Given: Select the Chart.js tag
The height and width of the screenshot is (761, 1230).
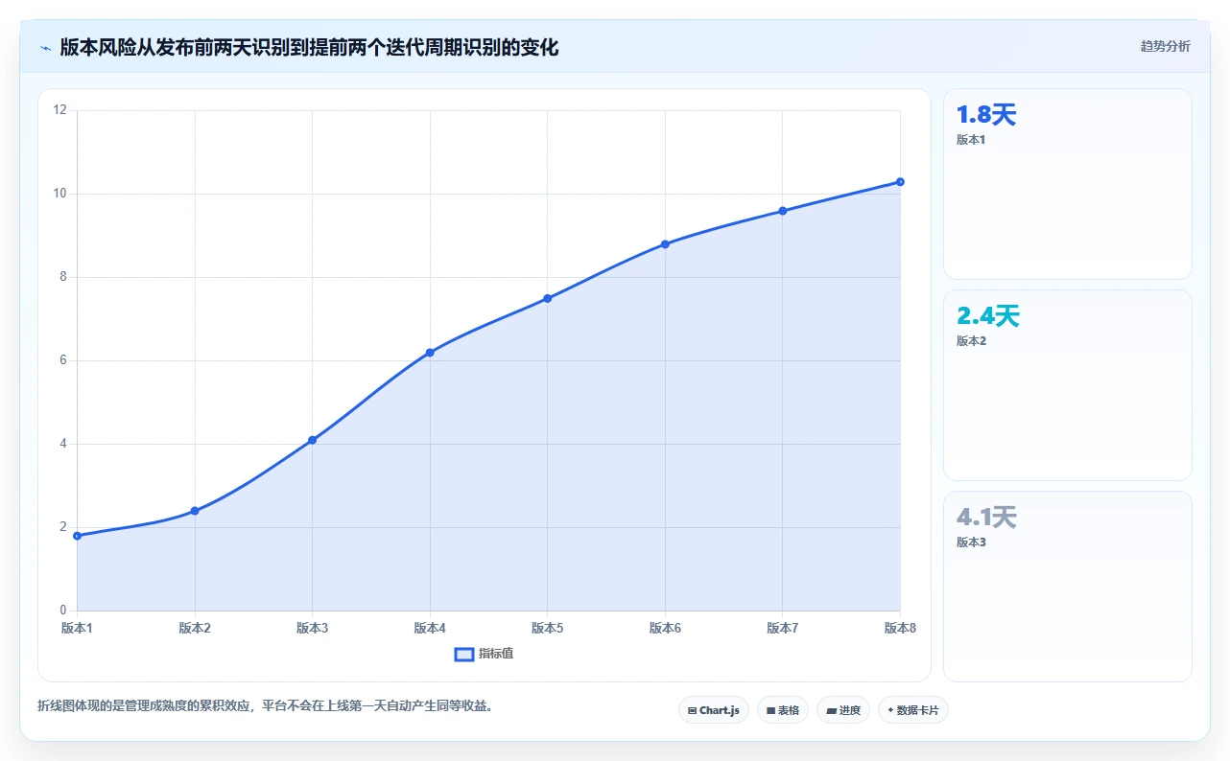Looking at the screenshot, I should point(714,710).
